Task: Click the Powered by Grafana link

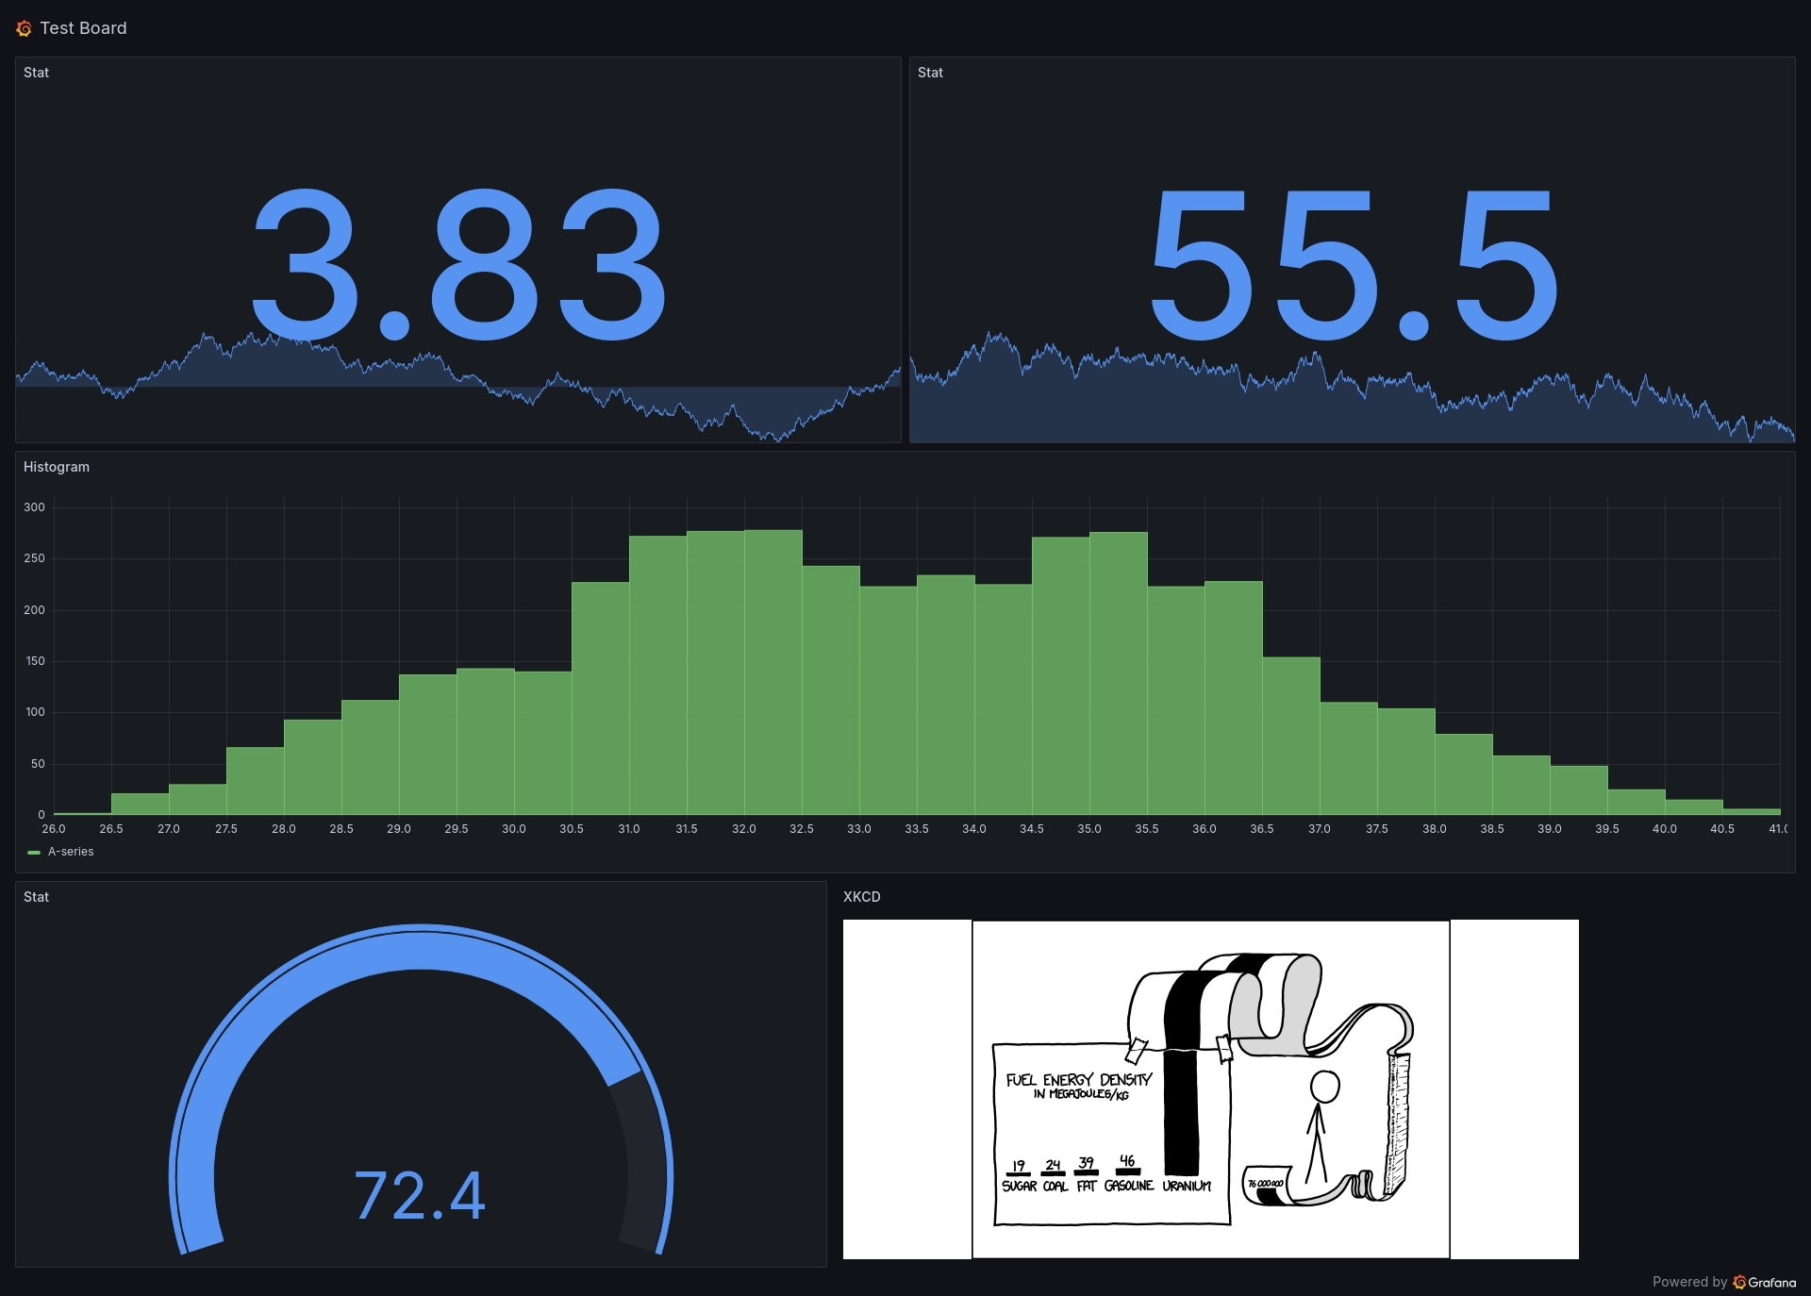Action: coord(1723,1282)
